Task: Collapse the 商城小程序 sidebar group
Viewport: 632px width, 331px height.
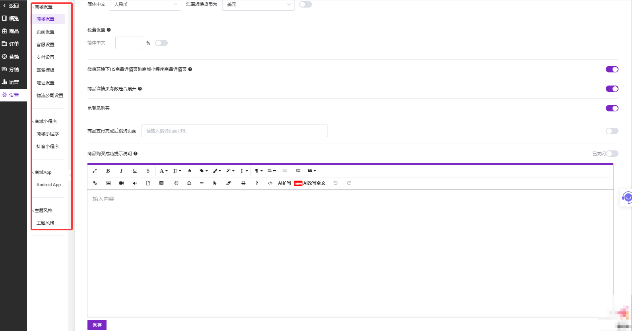Action: [45, 121]
